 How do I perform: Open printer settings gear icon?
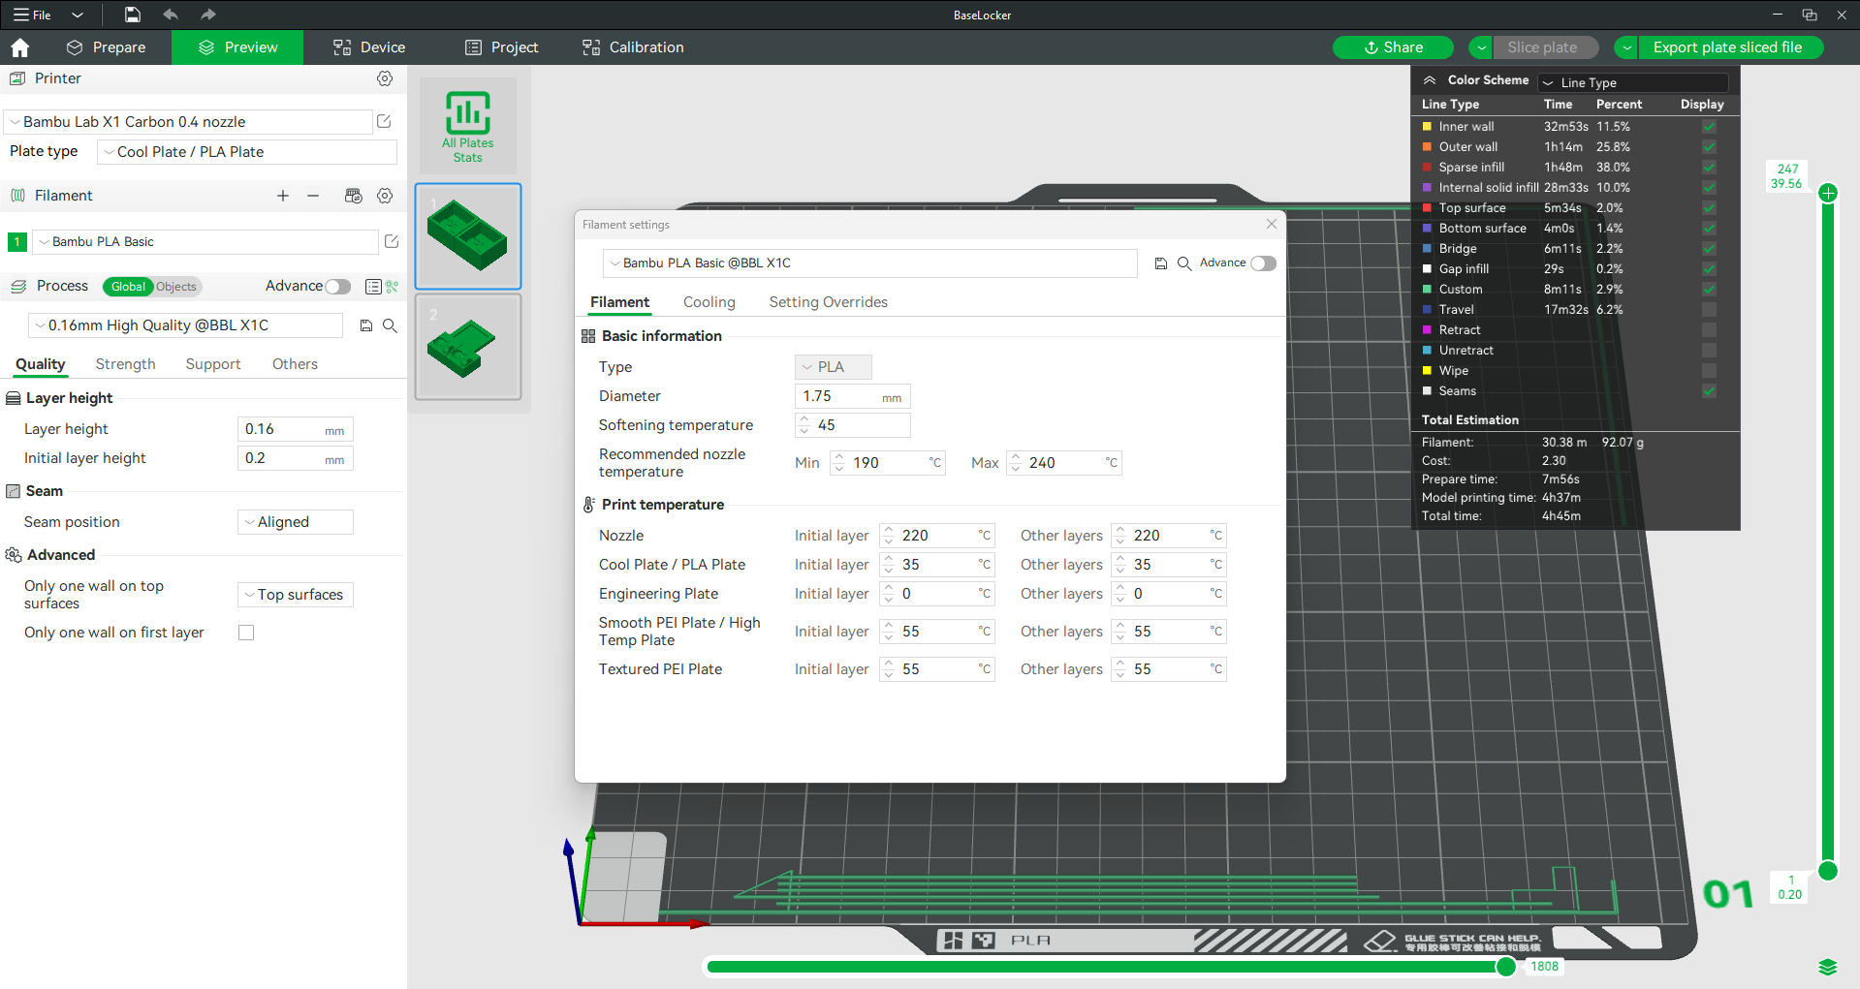(x=385, y=78)
